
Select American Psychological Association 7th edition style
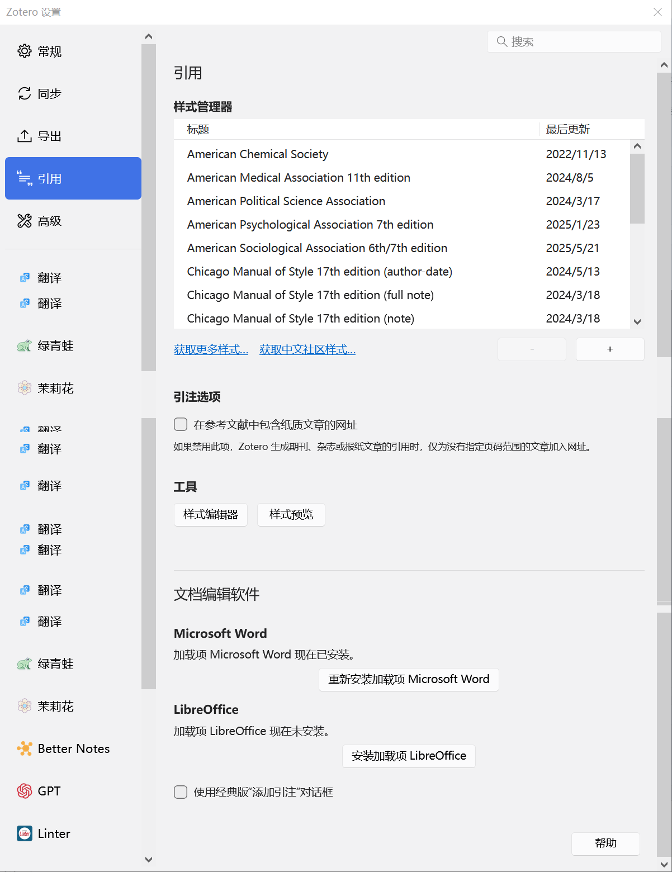[x=310, y=225]
